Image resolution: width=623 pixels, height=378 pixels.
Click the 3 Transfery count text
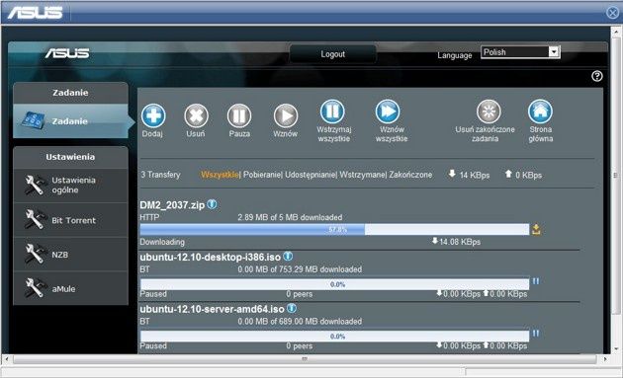pos(160,175)
